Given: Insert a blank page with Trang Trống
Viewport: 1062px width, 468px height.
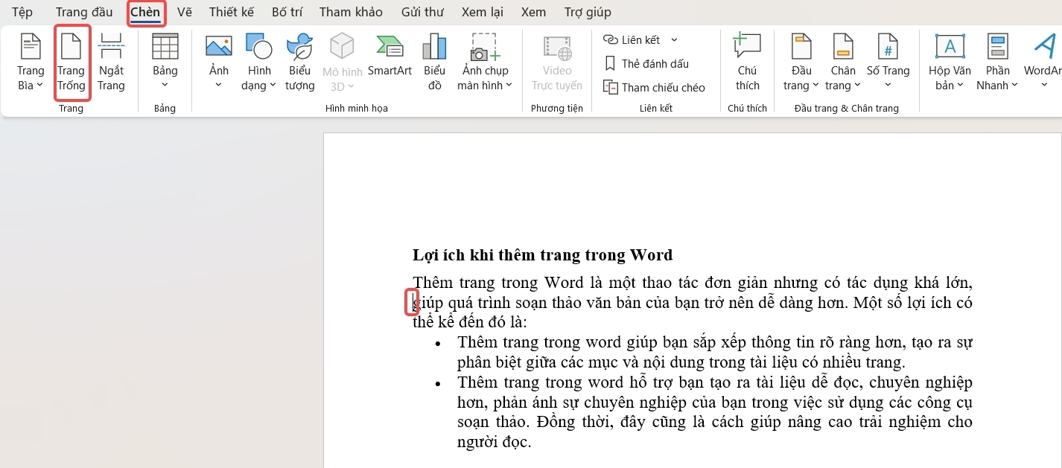Looking at the screenshot, I should [71, 62].
